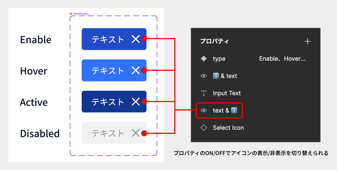Click the T icon beside Input Text
The image size is (337, 170).
(x=204, y=93)
